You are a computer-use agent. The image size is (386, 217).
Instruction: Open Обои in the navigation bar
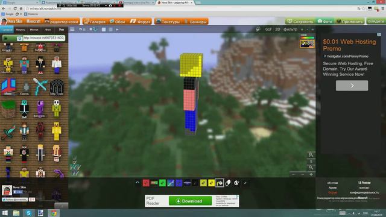click(x=118, y=22)
